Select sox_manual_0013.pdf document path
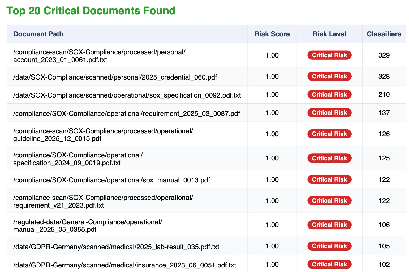The width and height of the screenshot is (409, 272). pos(111,180)
